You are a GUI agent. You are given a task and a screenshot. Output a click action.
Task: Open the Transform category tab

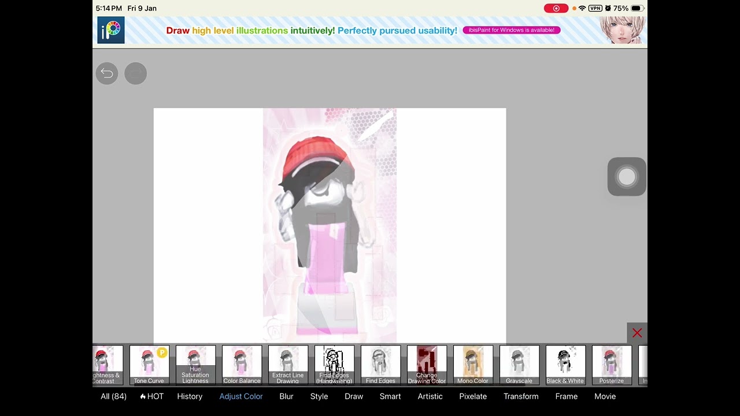pos(521,396)
